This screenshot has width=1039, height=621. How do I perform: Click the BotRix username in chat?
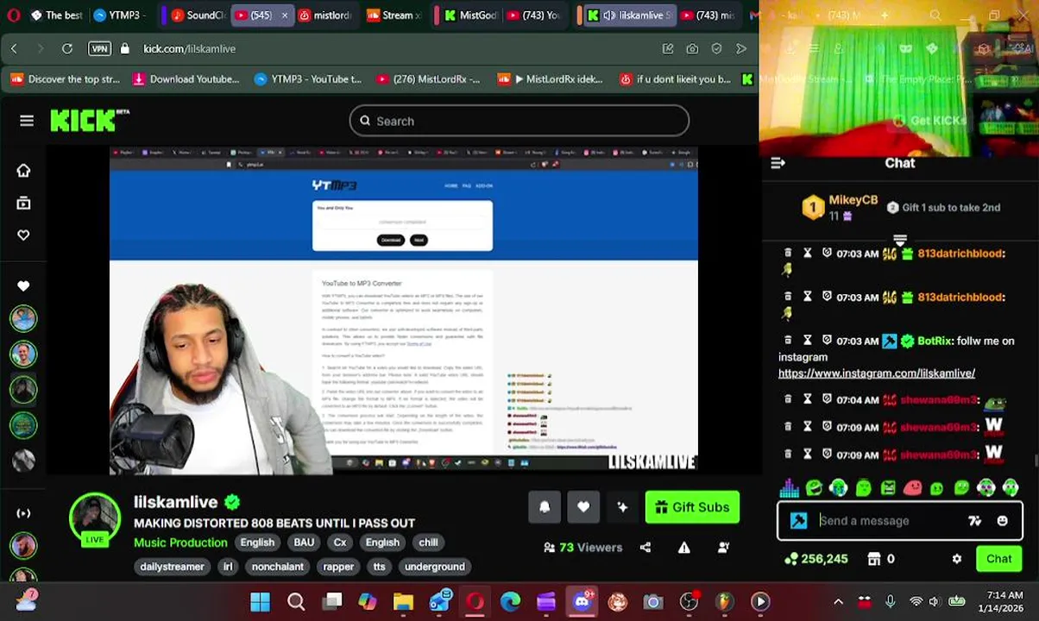coord(935,341)
